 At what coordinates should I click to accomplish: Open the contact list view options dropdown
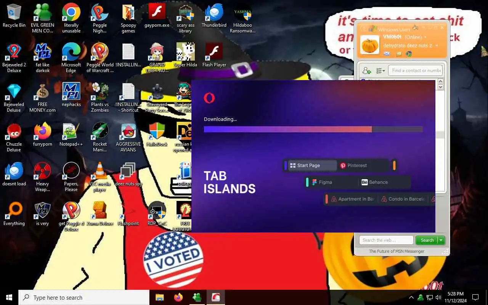coord(380,71)
